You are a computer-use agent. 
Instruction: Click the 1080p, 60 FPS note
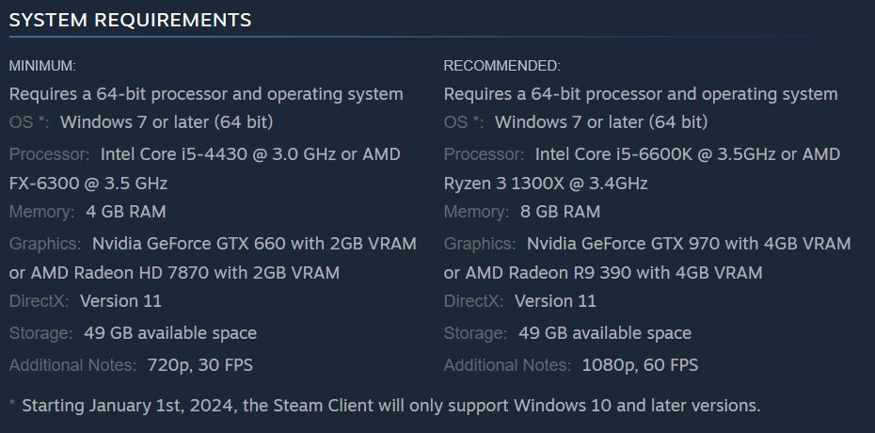(640, 365)
